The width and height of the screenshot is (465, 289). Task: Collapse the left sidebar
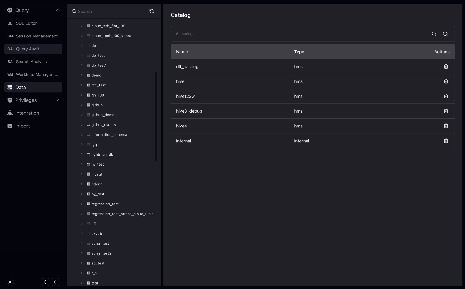click(x=56, y=282)
